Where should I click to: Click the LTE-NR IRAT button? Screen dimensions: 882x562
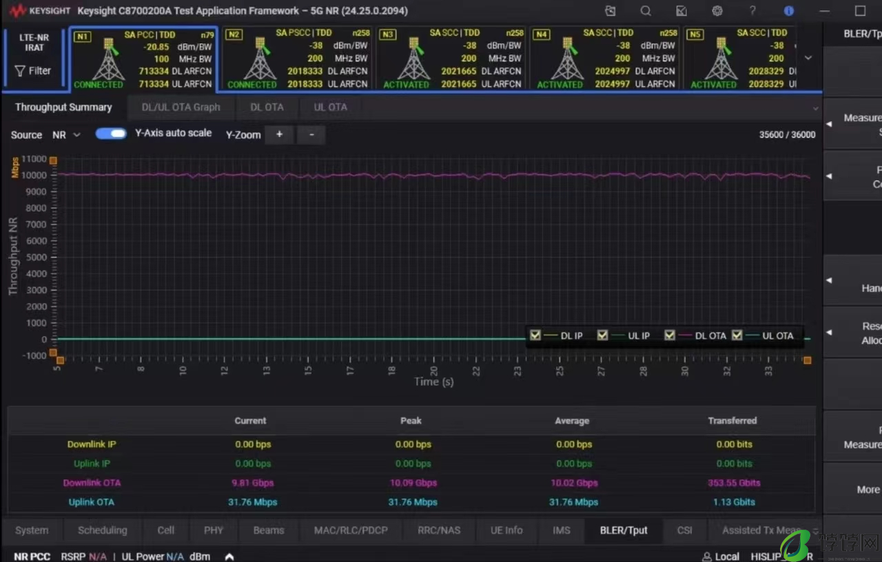pos(34,43)
